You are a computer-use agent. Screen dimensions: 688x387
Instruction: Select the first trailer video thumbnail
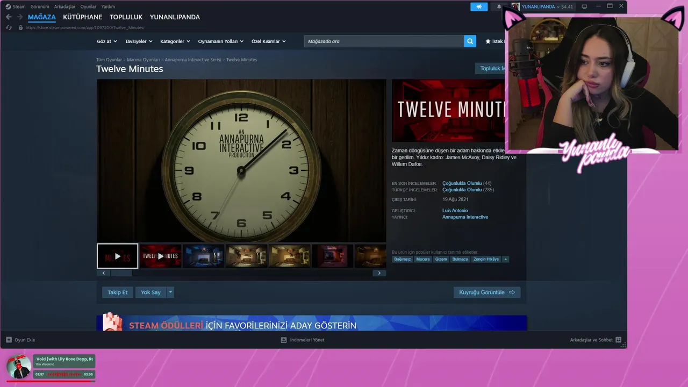tap(118, 256)
